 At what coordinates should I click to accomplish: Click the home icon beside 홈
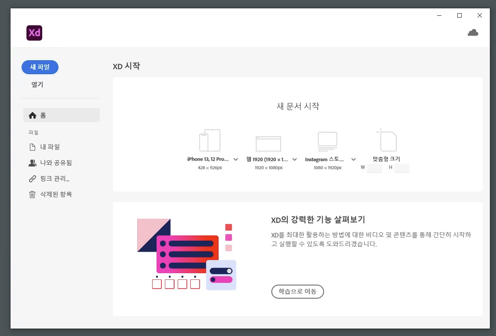(33, 116)
